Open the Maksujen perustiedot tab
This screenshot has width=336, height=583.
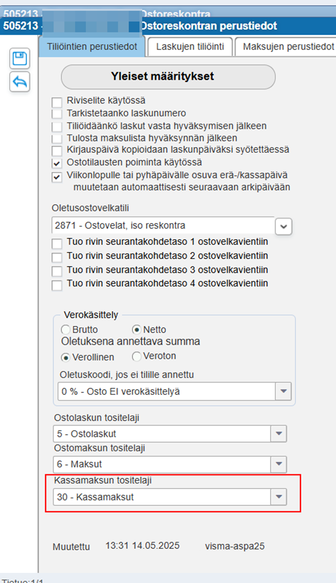[x=288, y=47]
